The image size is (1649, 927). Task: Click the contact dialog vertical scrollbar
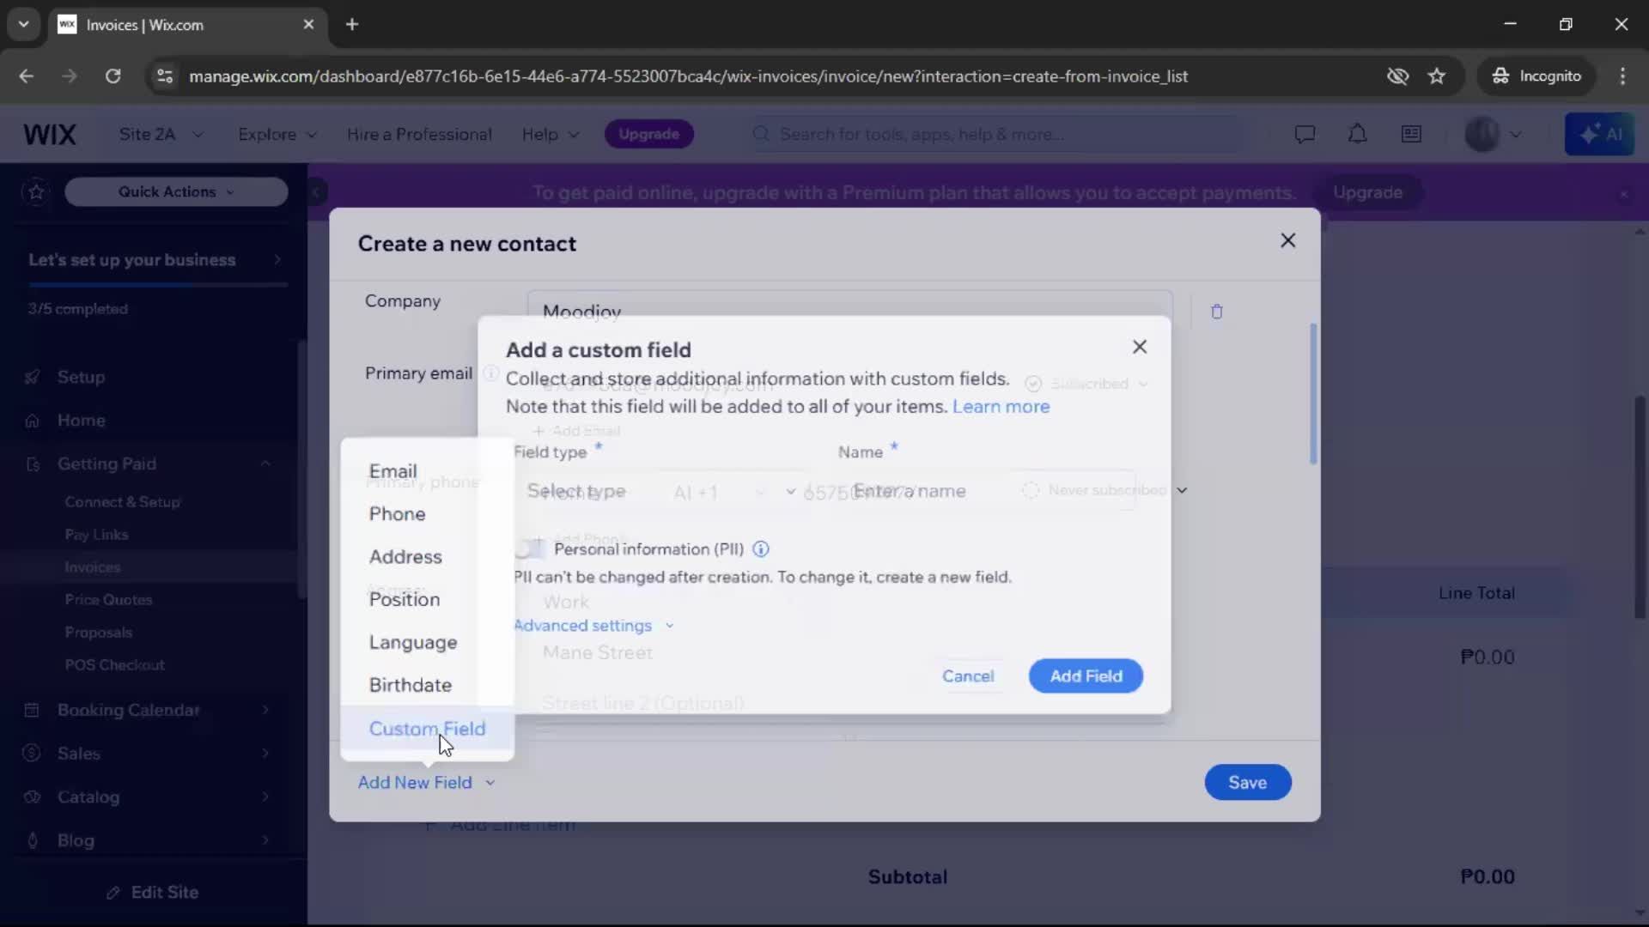pyautogui.click(x=1313, y=394)
